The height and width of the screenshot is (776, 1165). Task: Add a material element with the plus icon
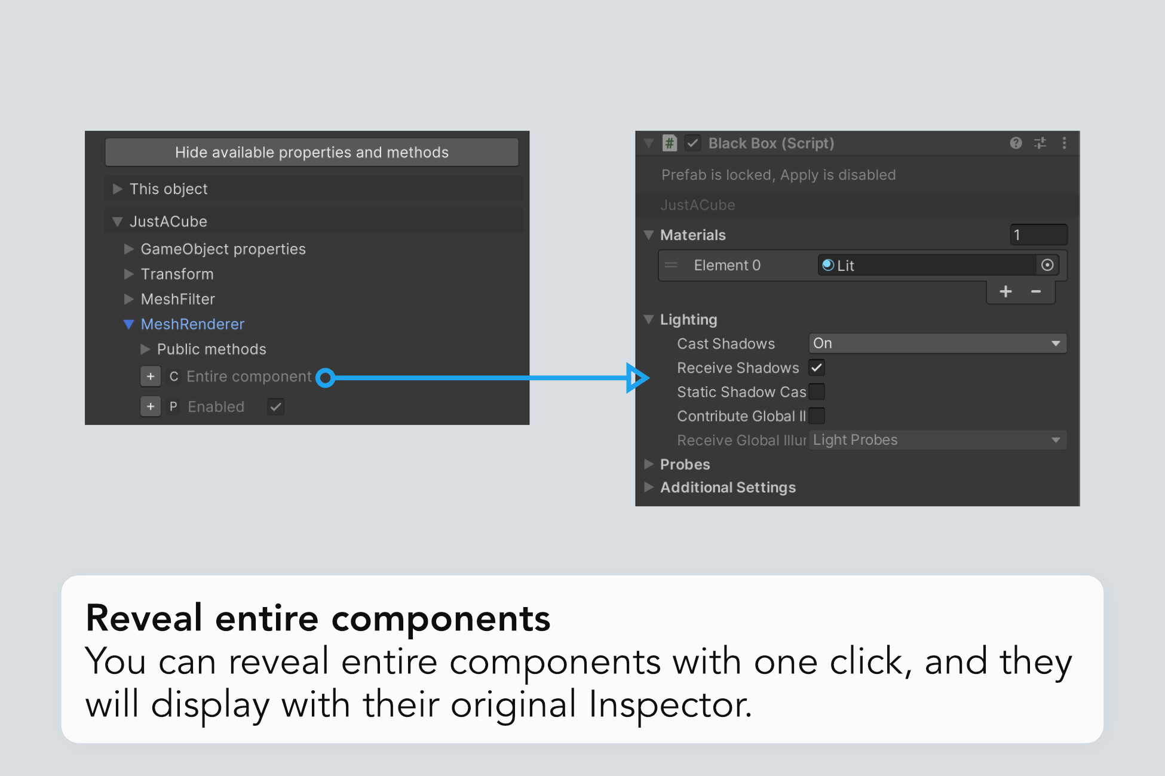1005,291
